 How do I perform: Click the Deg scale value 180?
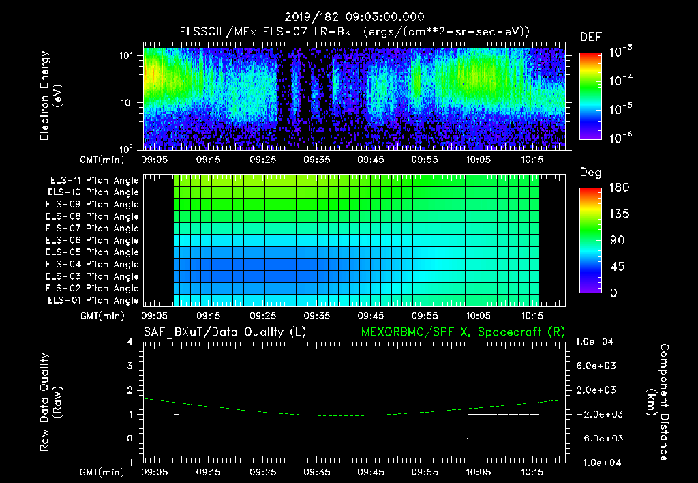click(x=619, y=188)
